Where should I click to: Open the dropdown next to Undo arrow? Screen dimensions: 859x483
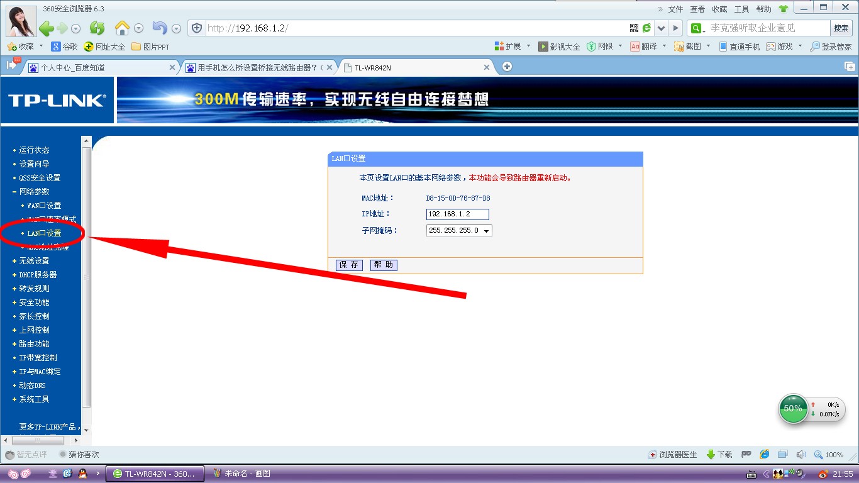click(176, 28)
